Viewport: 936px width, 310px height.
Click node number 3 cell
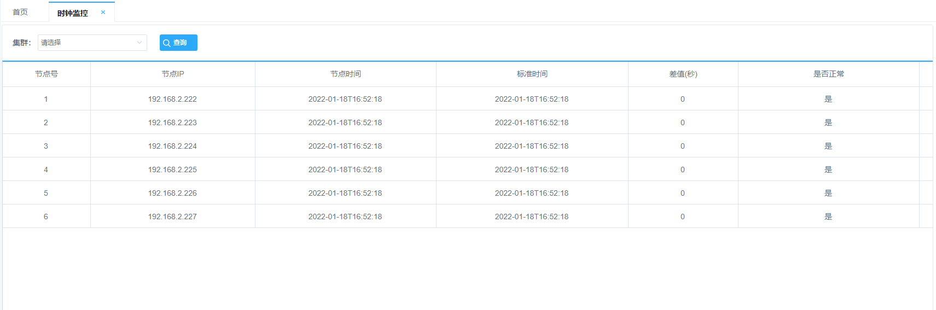(46, 146)
